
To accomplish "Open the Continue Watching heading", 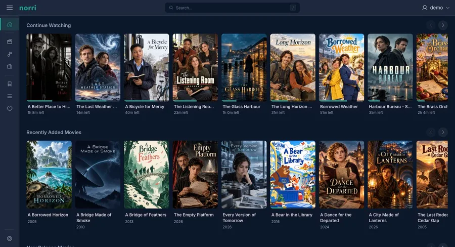I will coord(49,25).
